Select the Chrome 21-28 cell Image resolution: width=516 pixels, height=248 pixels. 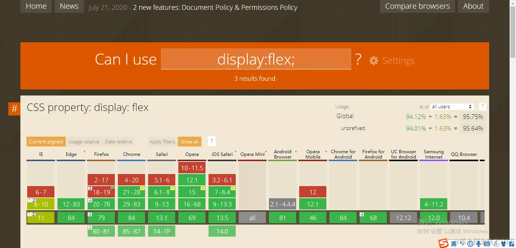(x=131, y=192)
